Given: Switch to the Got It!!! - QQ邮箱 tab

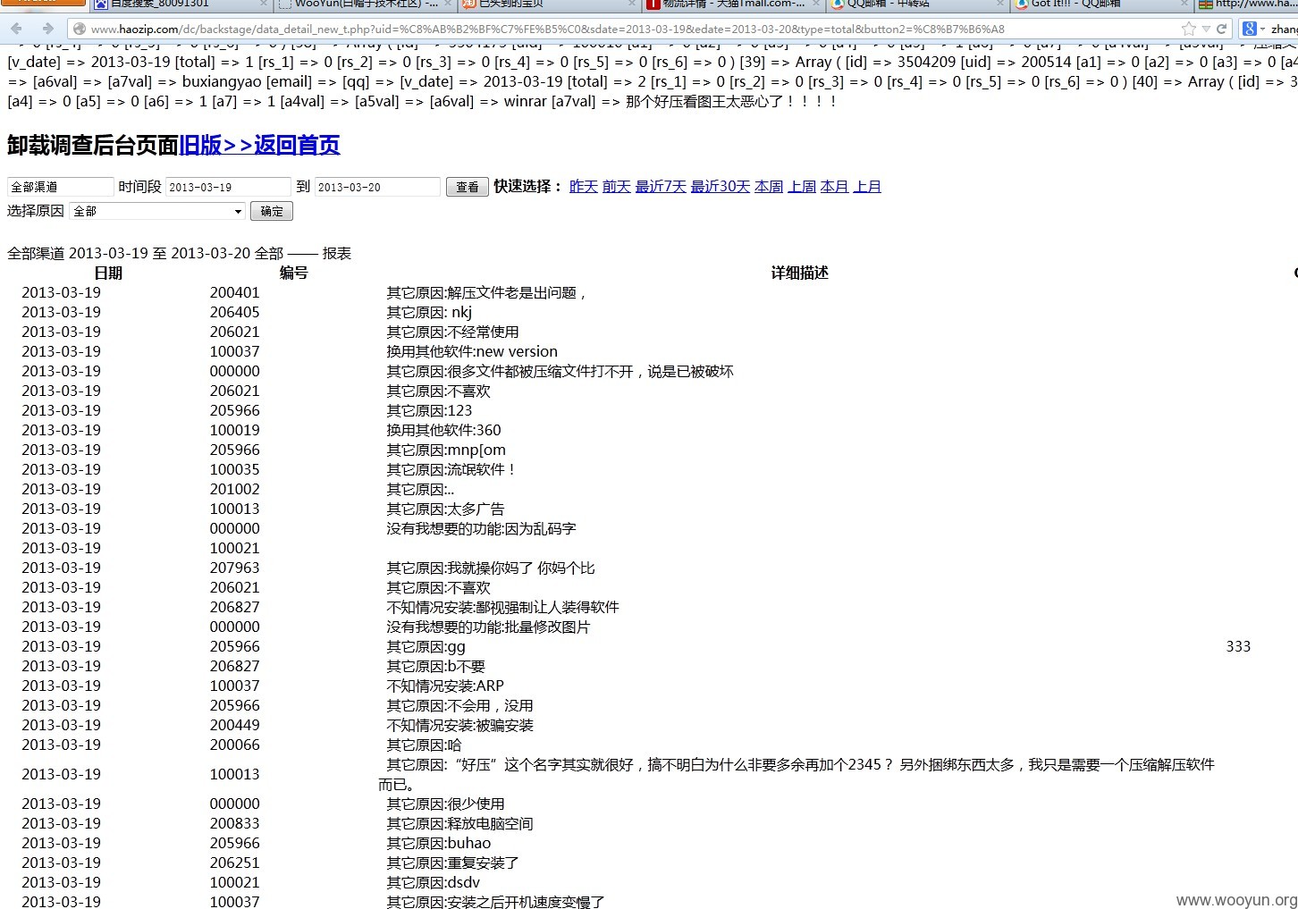Looking at the screenshot, I should point(1101,4).
